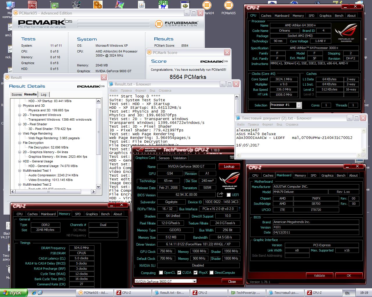
Task: Collapse the HDD - General Usage node
Action: 19,161
